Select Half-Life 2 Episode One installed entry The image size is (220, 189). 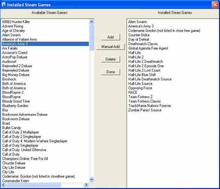point(146,66)
